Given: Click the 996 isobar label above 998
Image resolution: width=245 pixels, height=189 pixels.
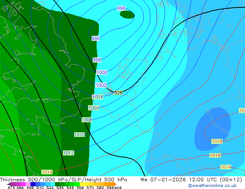Looking at the screenshot, I should (x=95, y=38).
